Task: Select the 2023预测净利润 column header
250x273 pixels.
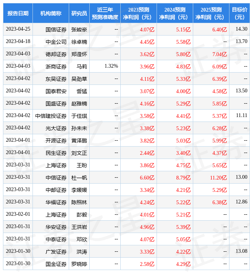Action: (x=139, y=13)
